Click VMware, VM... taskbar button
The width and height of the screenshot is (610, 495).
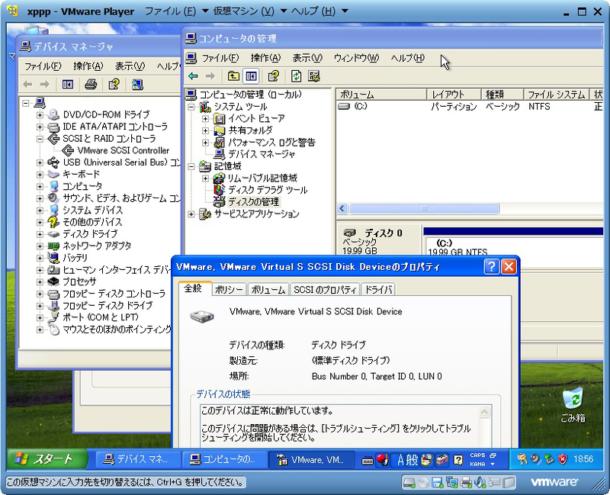click(312, 460)
